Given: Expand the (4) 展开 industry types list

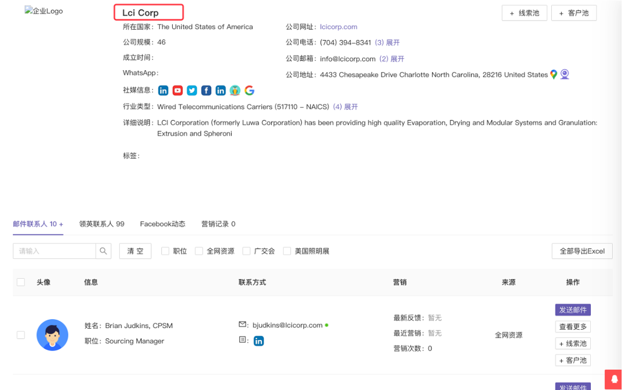Looking at the screenshot, I should (x=345, y=107).
